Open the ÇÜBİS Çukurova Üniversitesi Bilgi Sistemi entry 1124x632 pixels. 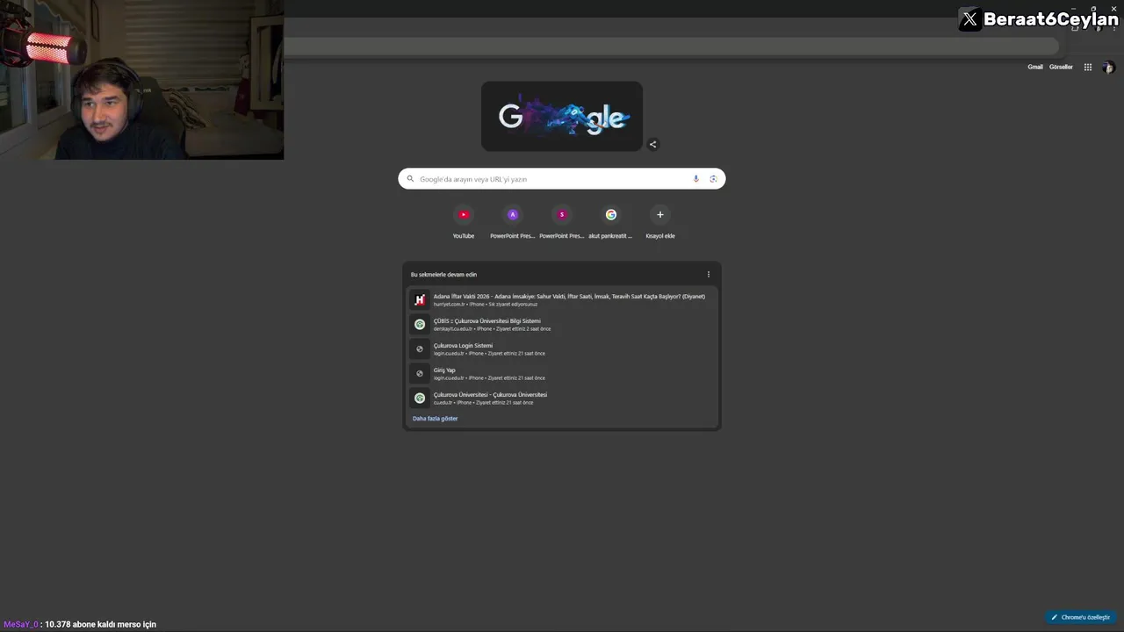coord(562,324)
